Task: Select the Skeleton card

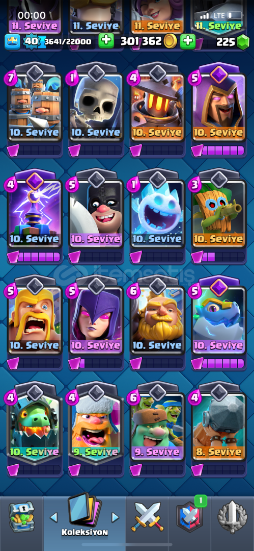Action: (x=96, y=106)
